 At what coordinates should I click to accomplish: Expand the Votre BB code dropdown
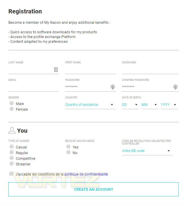pos(147,151)
